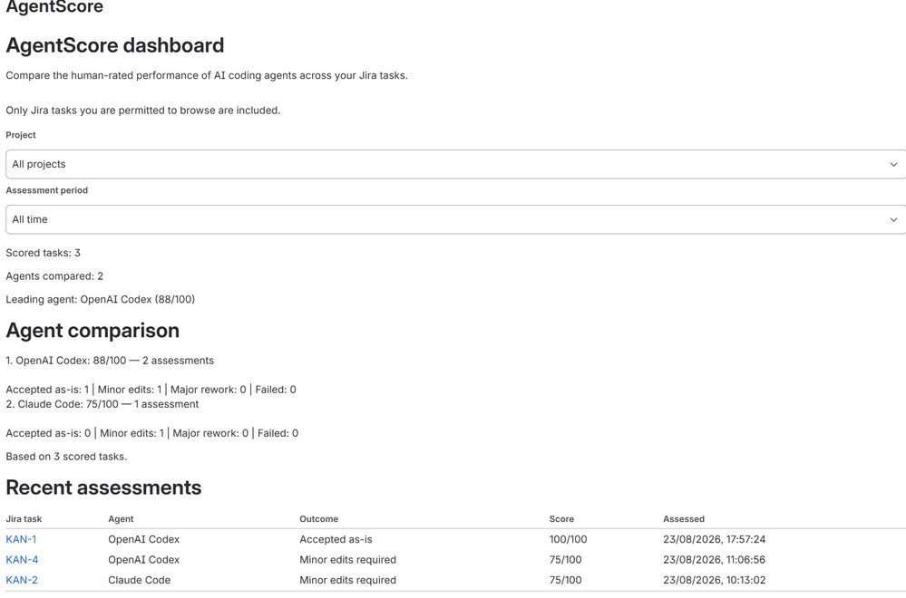Click the Claude Code agent cell in the table
Viewport: 906px width, 598px height.
pos(140,580)
